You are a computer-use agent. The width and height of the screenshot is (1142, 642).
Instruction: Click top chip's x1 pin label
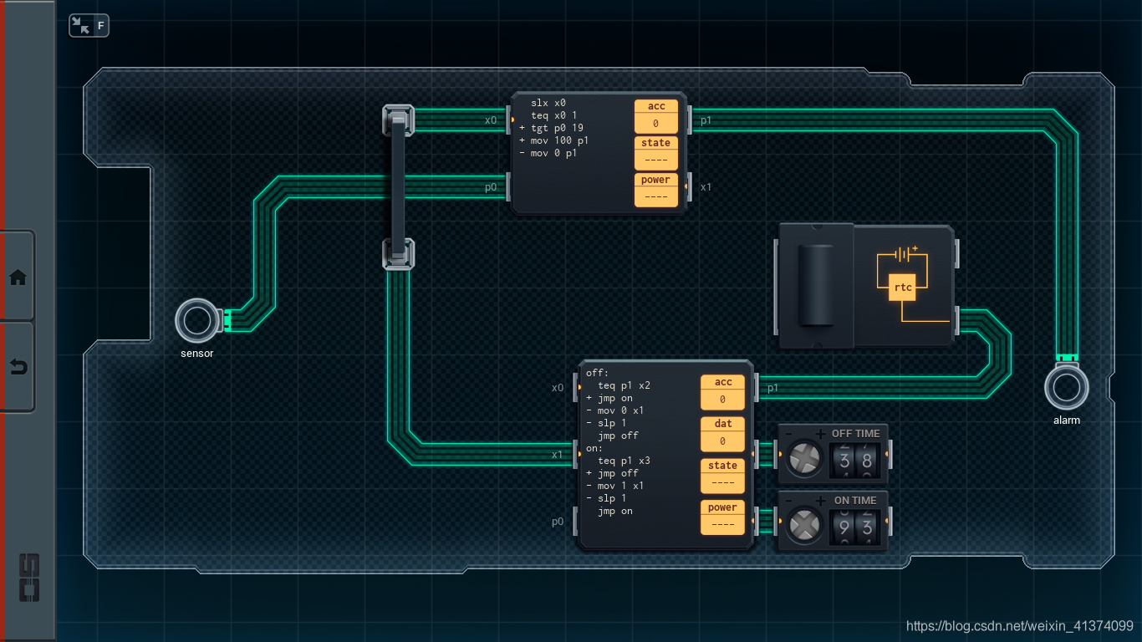[x=706, y=187]
